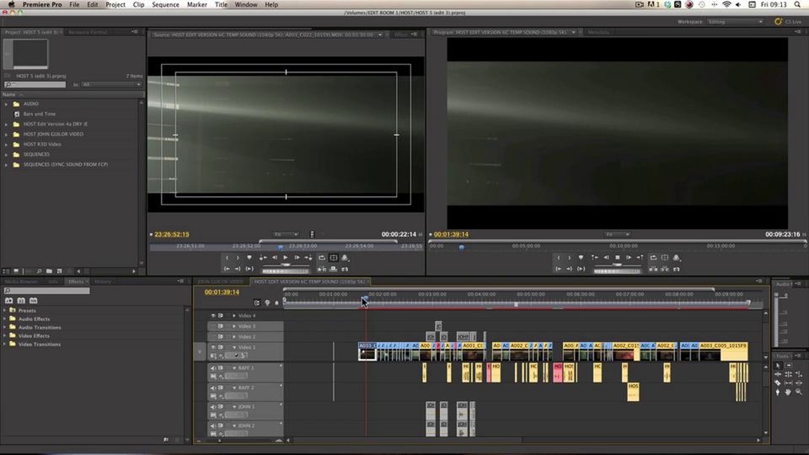This screenshot has height=455, width=809.
Task: Open the Sequence menu
Action: point(165,5)
